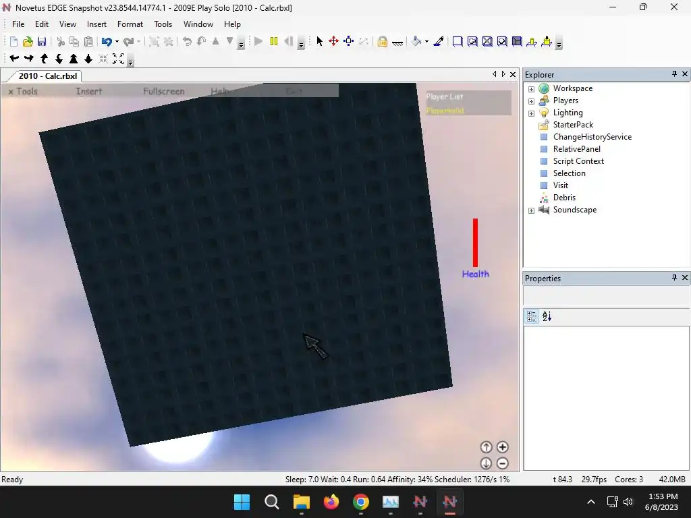Image resolution: width=691 pixels, height=518 pixels.
Task: Click the dark filled square surface icon
Action: pyautogui.click(x=517, y=41)
